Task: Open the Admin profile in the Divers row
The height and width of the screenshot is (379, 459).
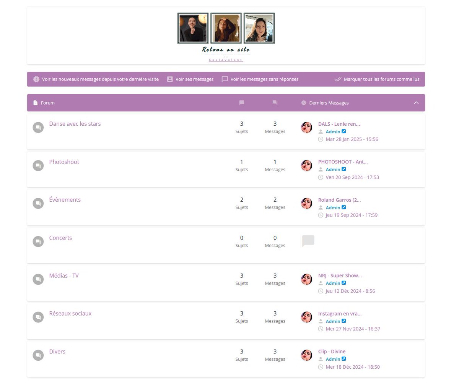Action: tap(333, 359)
